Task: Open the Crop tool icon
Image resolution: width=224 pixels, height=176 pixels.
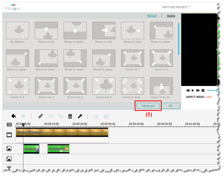Action: [x=60, y=116]
